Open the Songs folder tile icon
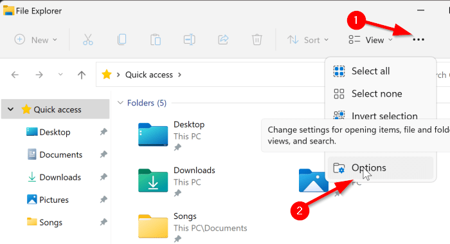The height and width of the screenshot is (244, 450). 153,226
